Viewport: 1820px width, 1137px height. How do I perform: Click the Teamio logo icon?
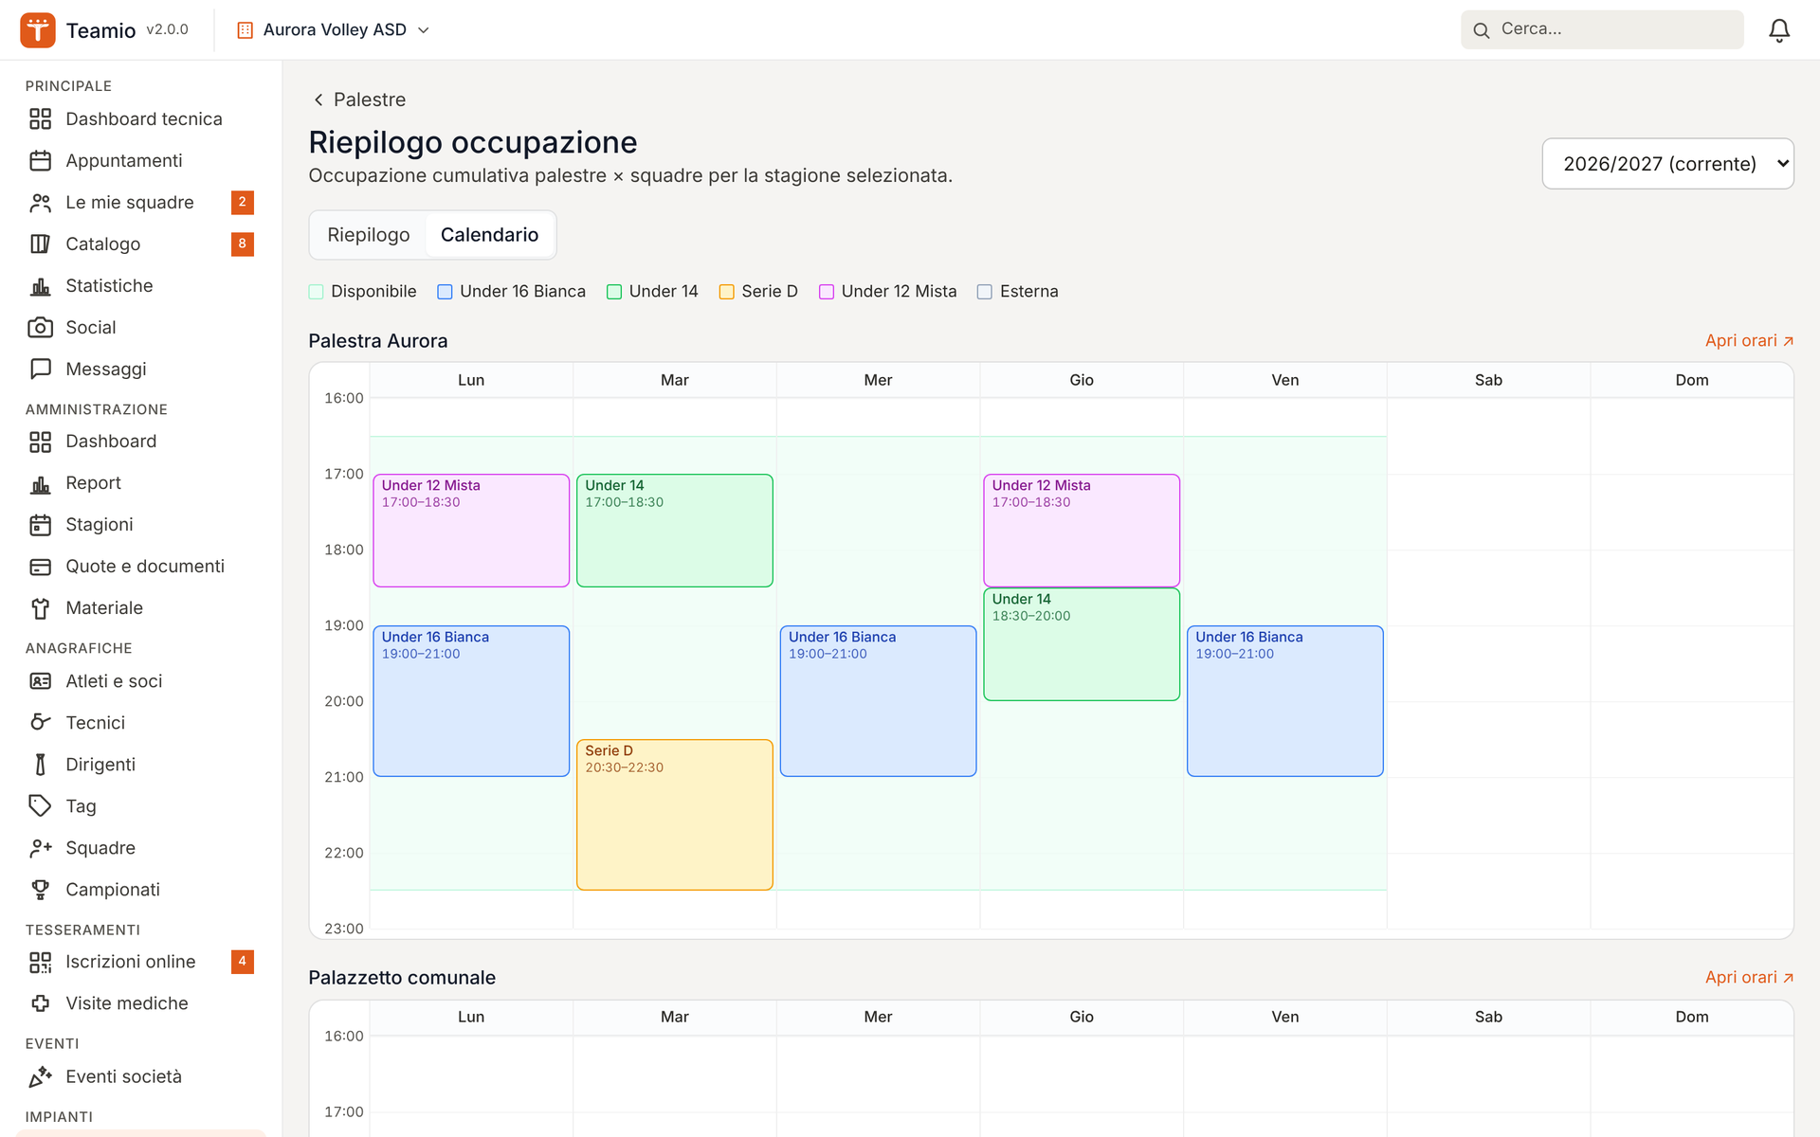click(x=38, y=30)
